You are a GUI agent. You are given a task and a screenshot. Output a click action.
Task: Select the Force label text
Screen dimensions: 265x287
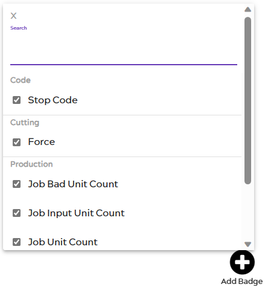[42, 142]
